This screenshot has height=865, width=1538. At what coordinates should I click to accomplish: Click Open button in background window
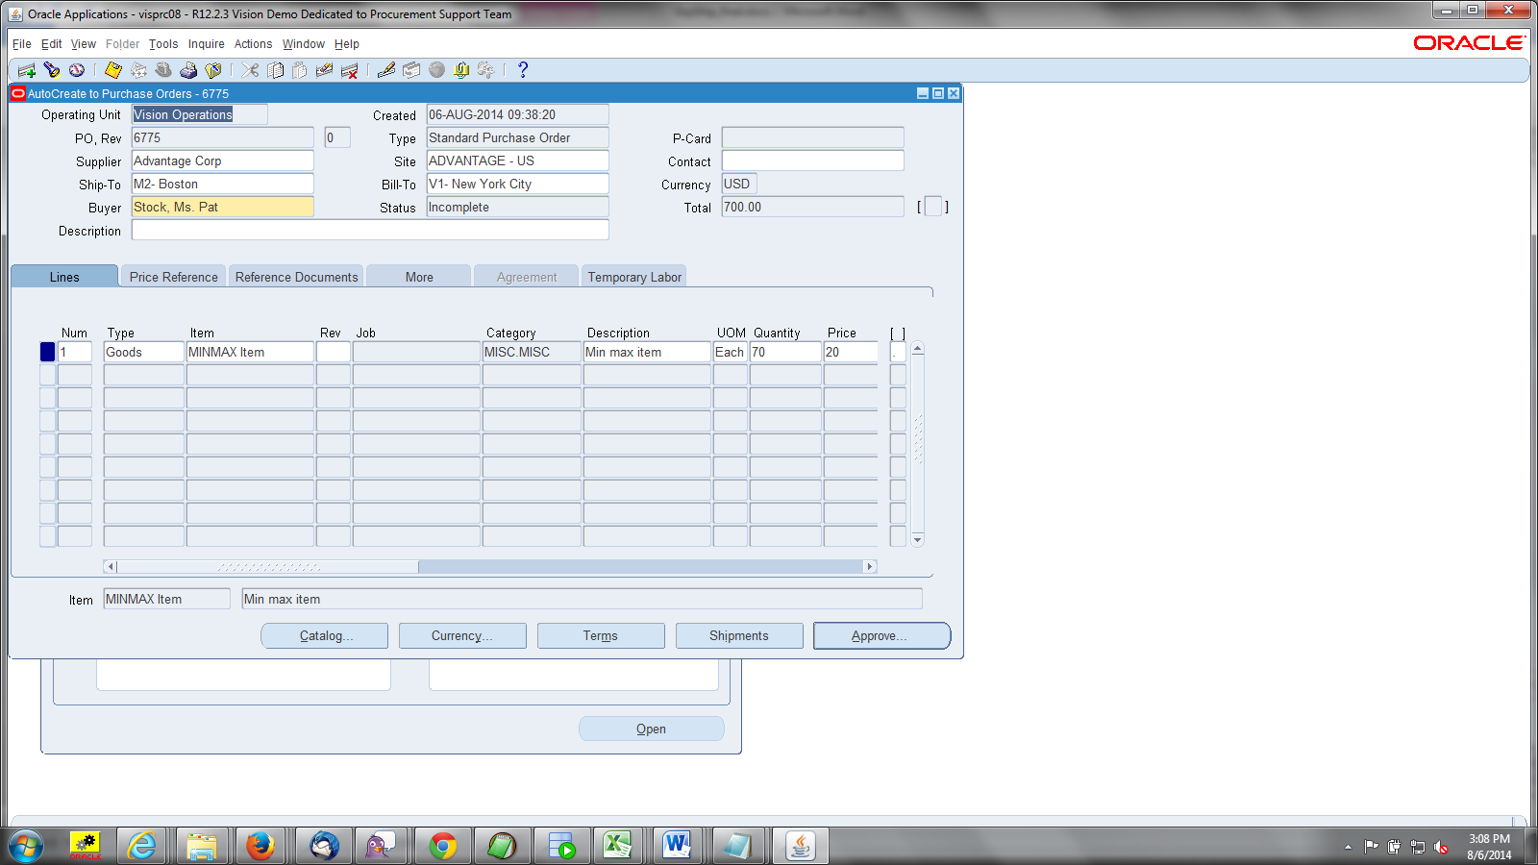click(652, 729)
